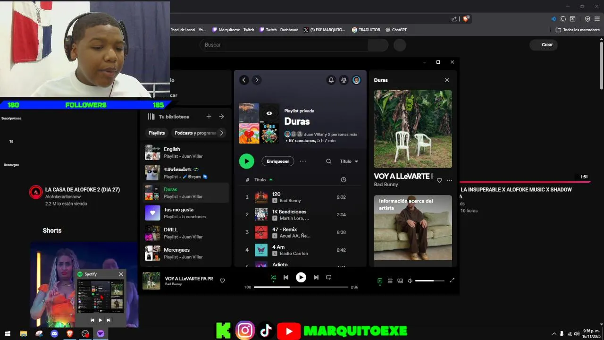This screenshot has height=340, width=604.
Task: Open connect to a device icon
Action: (x=400, y=281)
